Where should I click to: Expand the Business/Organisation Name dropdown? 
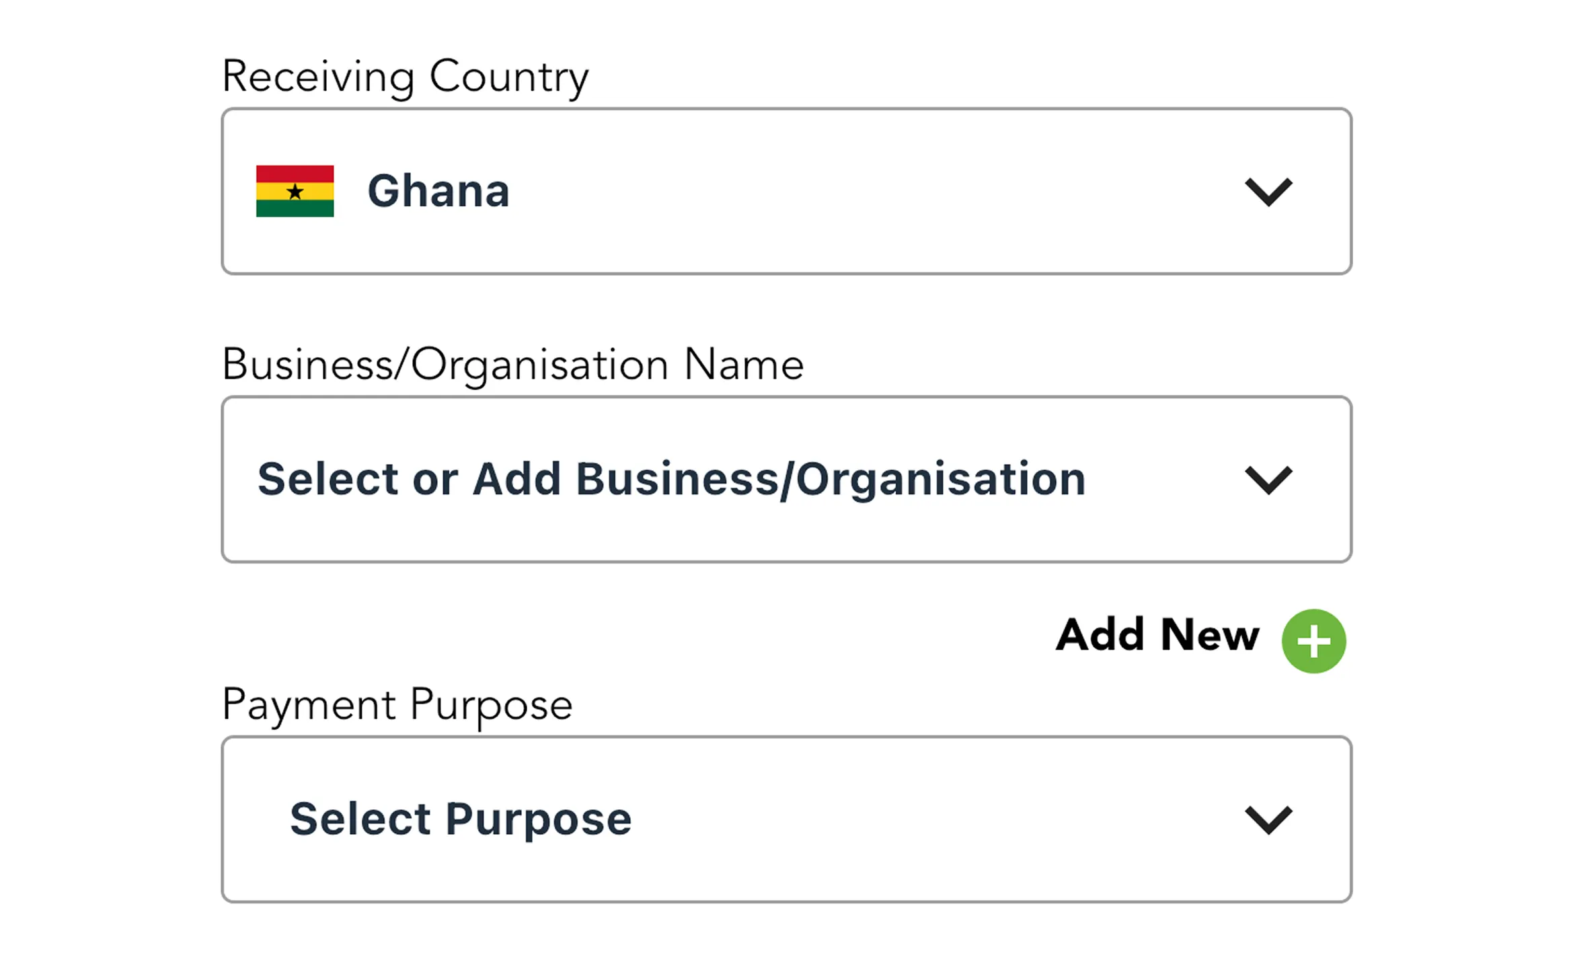pos(785,479)
